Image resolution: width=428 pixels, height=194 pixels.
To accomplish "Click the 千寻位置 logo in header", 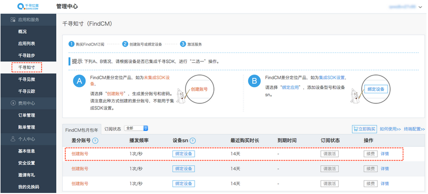I will (x=27, y=6).
